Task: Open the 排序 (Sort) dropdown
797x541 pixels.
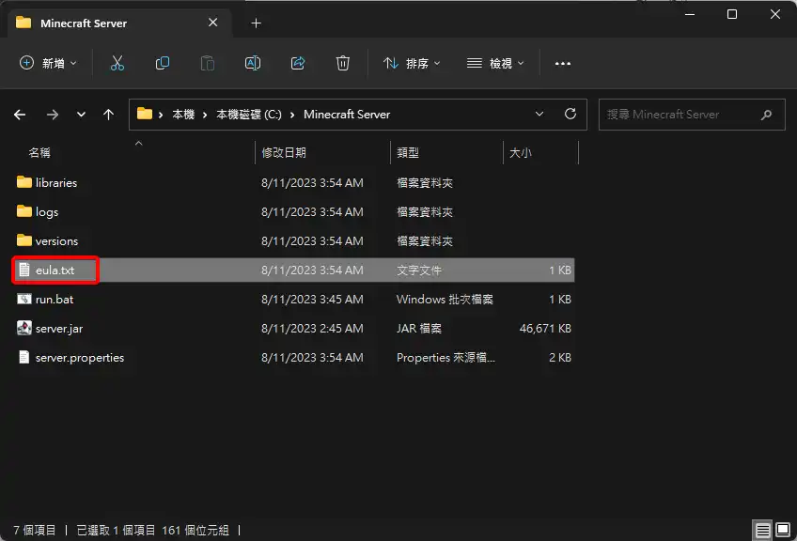Action: (x=412, y=63)
